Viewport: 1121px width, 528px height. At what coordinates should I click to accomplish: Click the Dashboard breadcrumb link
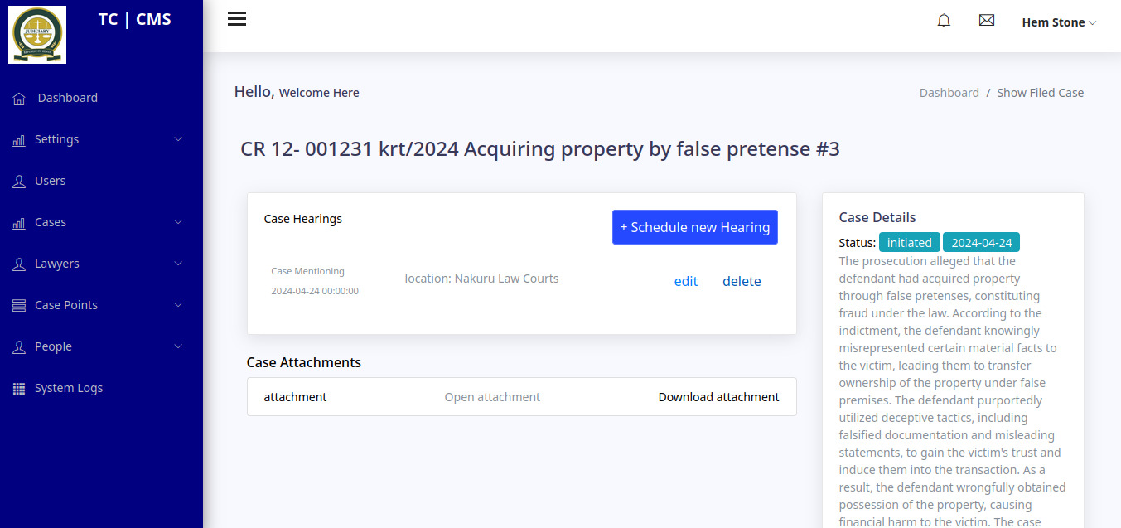pos(949,93)
